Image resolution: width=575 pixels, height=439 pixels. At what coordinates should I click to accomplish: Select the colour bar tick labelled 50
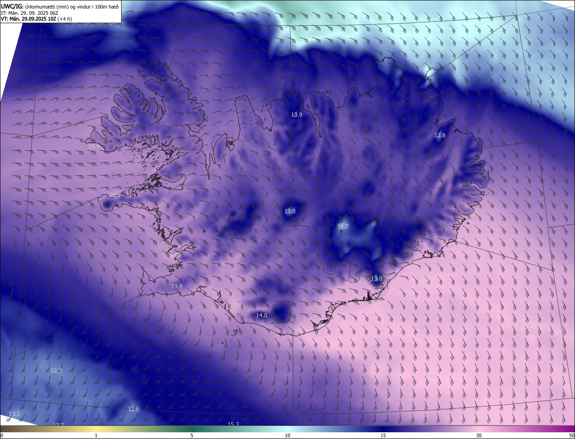pyautogui.click(x=571, y=435)
